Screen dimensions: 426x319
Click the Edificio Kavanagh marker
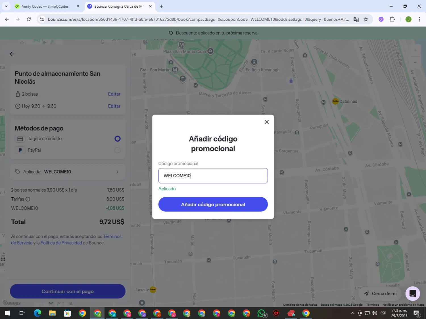coord(254,62)
